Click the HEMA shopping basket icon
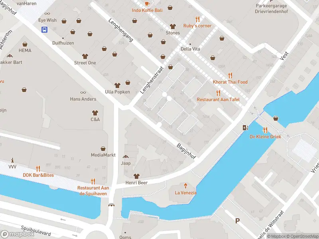The image size is (319, 239). click(25, 44)
